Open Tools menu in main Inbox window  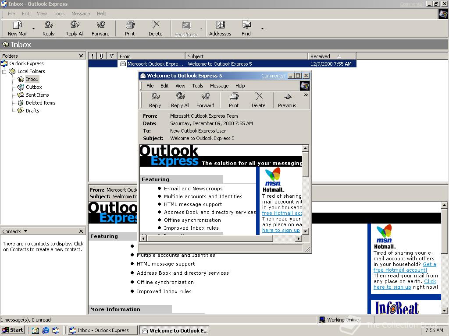(59, 14)
